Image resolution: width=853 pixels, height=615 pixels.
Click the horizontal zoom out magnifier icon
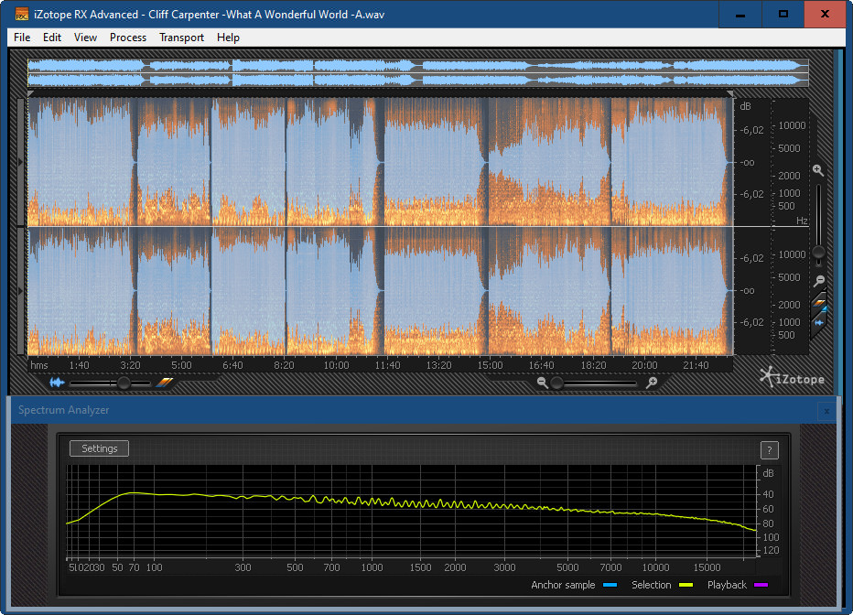(543, 383)
